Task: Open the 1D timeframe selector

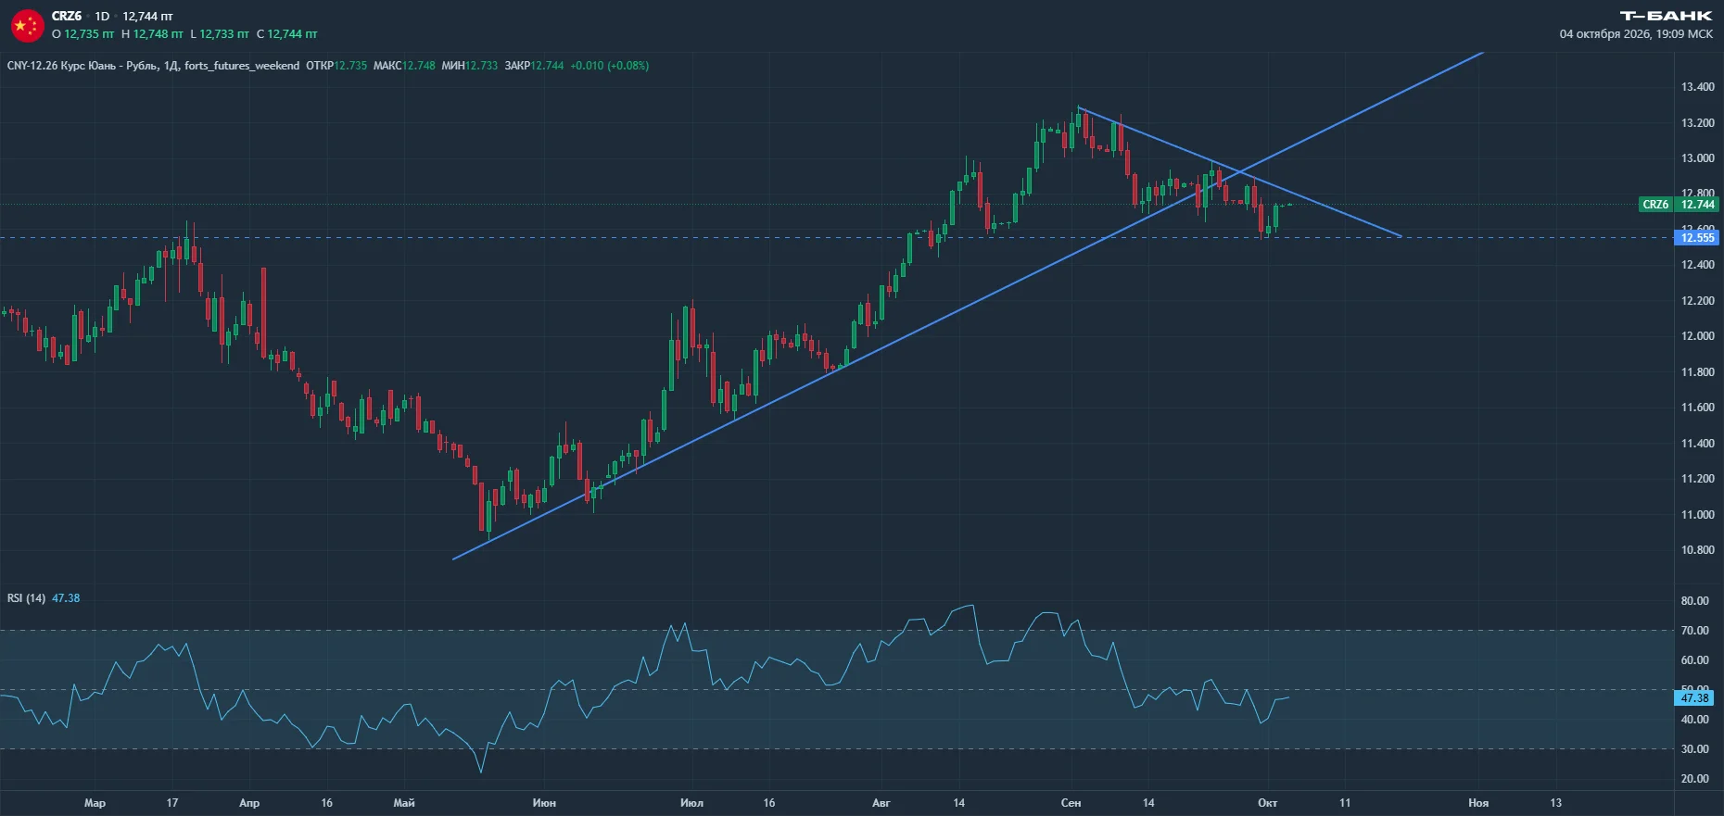Action: [102, 16]
